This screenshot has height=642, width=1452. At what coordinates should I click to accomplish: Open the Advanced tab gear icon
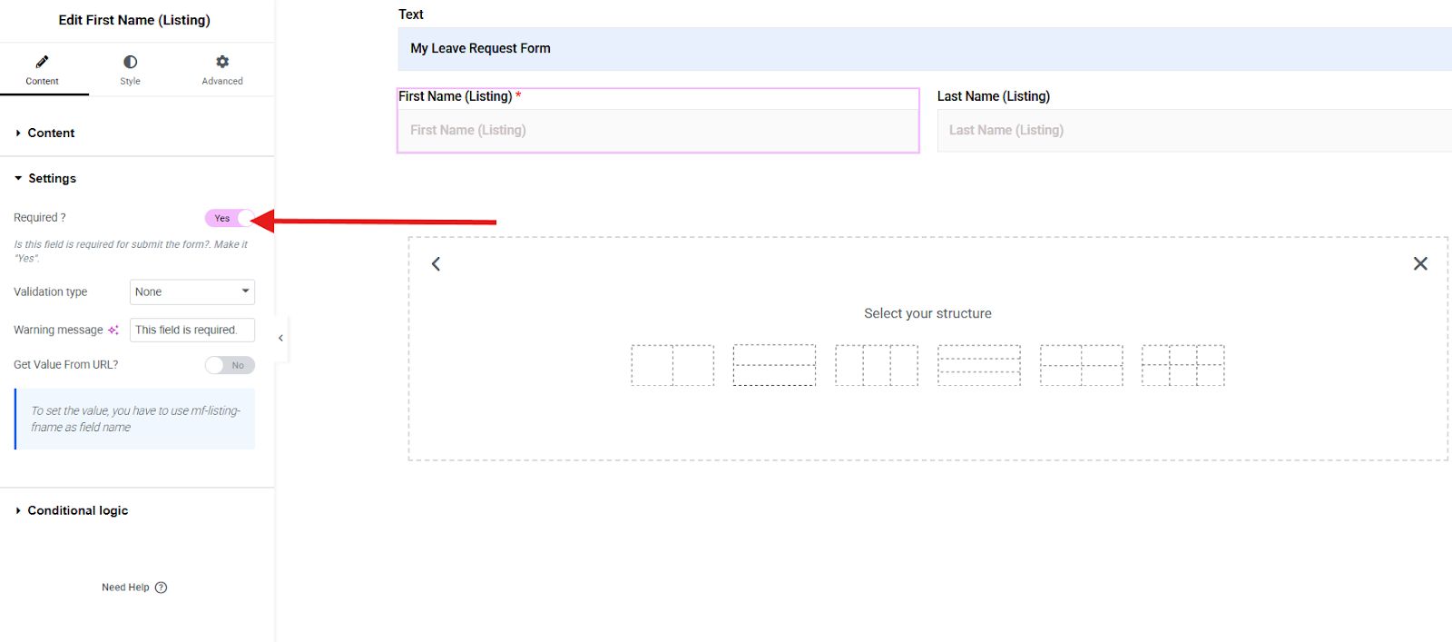point(222,62)
